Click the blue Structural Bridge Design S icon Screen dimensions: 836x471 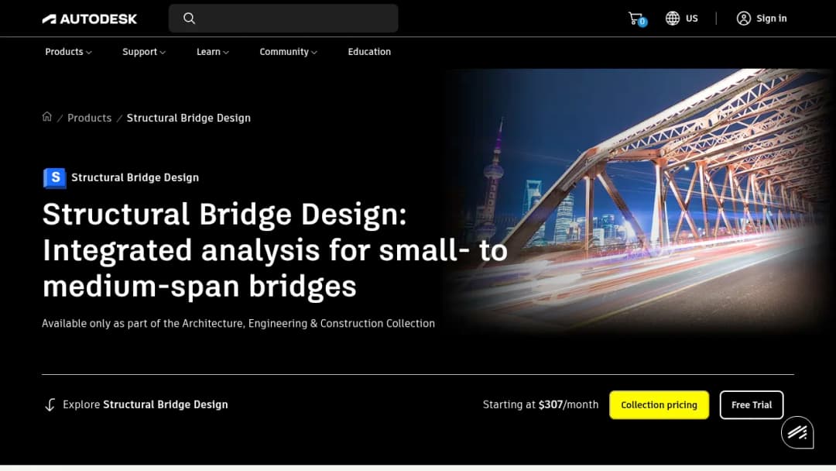click(54, 177)
